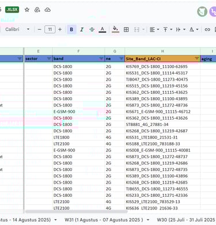The image size is (216, 225).
Task: Select cell TJB655_DCS-1800_11273-46555
Action: [x=162, y=189]
